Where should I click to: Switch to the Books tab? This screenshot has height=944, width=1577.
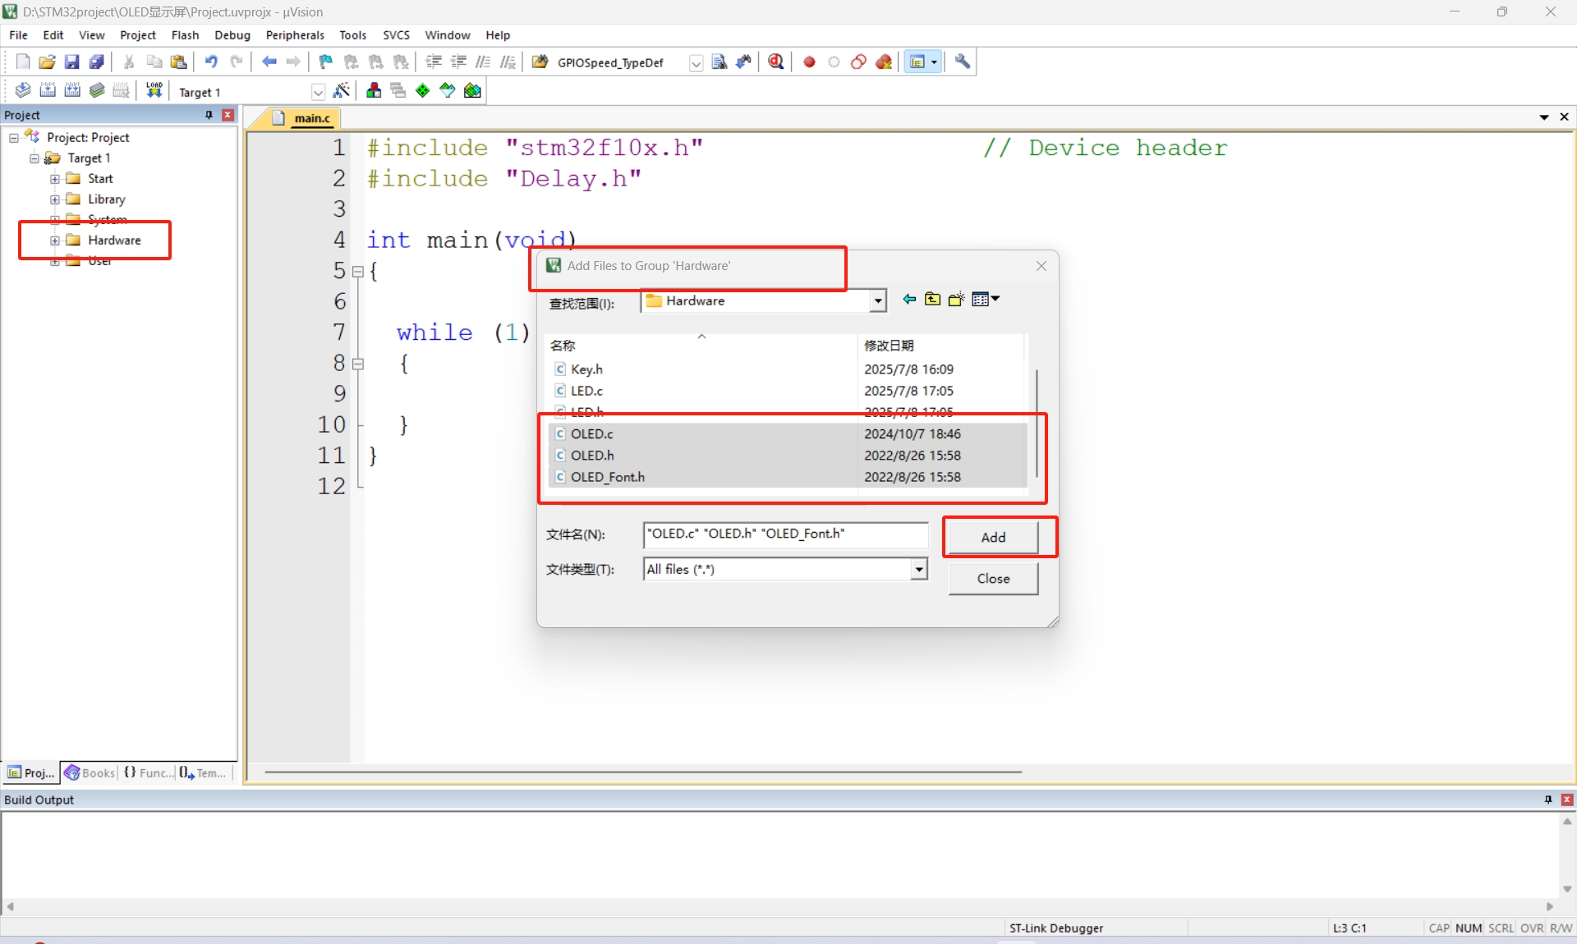[x=90, y=772]
